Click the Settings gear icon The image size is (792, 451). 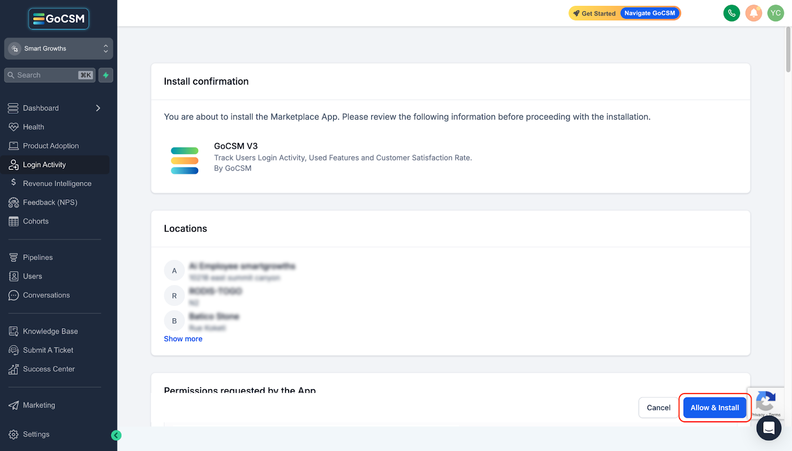(x=13, y=434)
